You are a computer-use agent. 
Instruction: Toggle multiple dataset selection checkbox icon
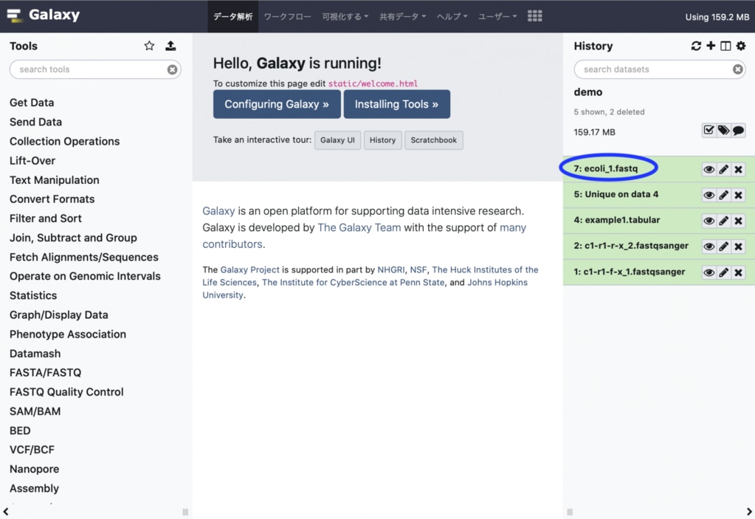[709, 130]
